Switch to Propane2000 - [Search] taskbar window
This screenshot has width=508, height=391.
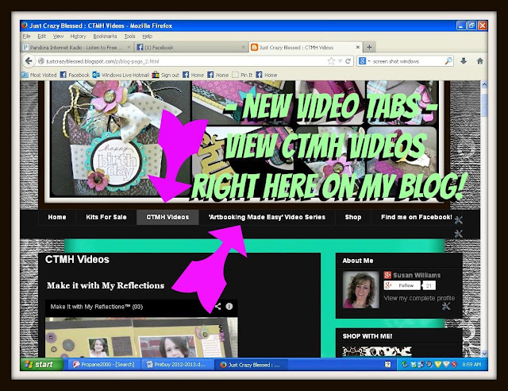(x=103, y=365)
